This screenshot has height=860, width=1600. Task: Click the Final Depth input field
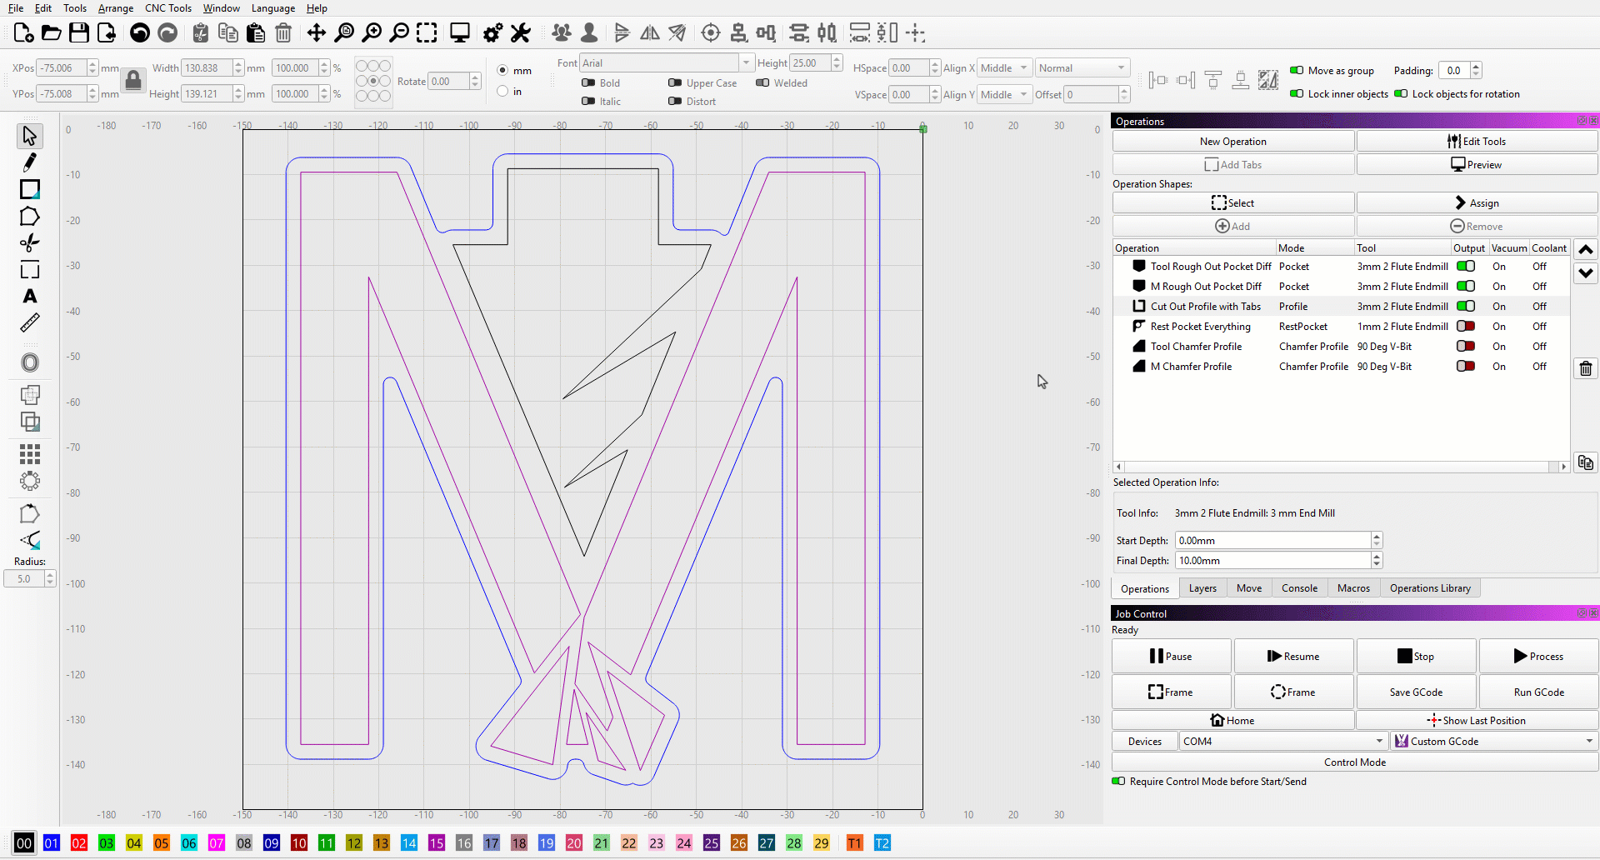(1272, 561)
